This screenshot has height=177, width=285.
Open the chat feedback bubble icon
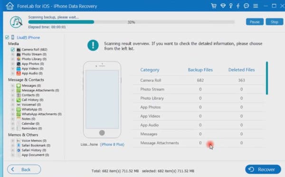tap(246, 6)
